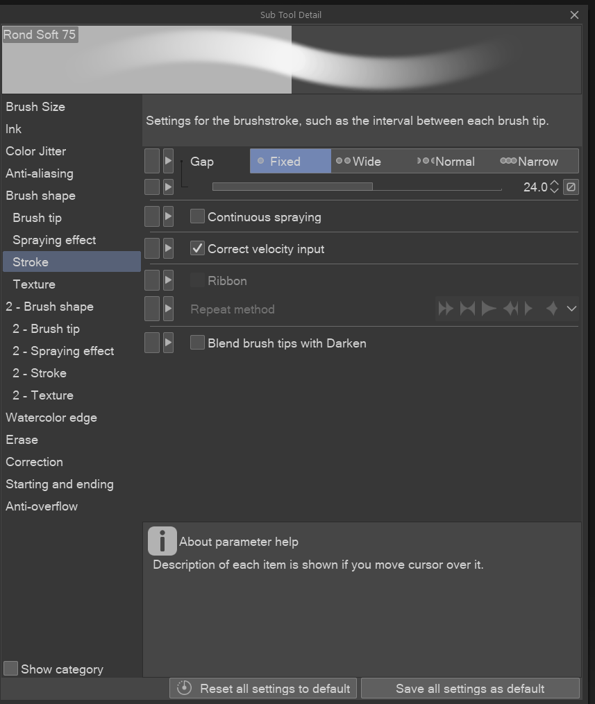Click the parameter help info icon
This screenshot has width=595, height=704.
(x=162, y=541)
